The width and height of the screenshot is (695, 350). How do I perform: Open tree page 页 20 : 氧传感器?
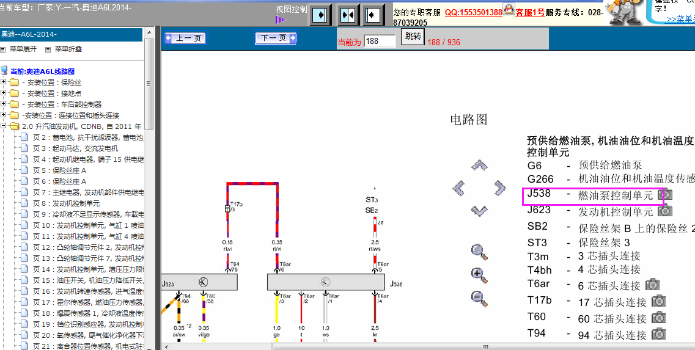[88, 335]
